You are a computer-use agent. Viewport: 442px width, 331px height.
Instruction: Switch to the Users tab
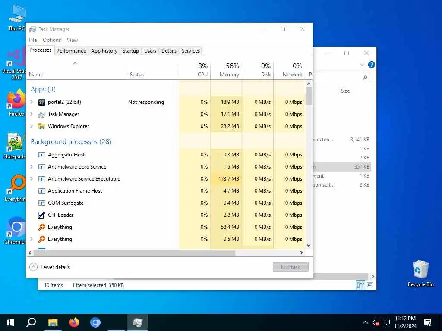pos(150,51)
